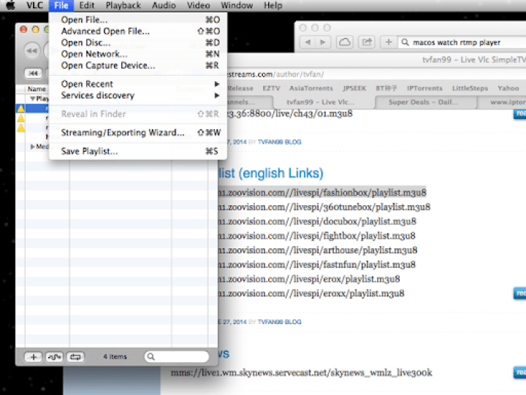Click VLC previous track button

(x=33, y=73)
